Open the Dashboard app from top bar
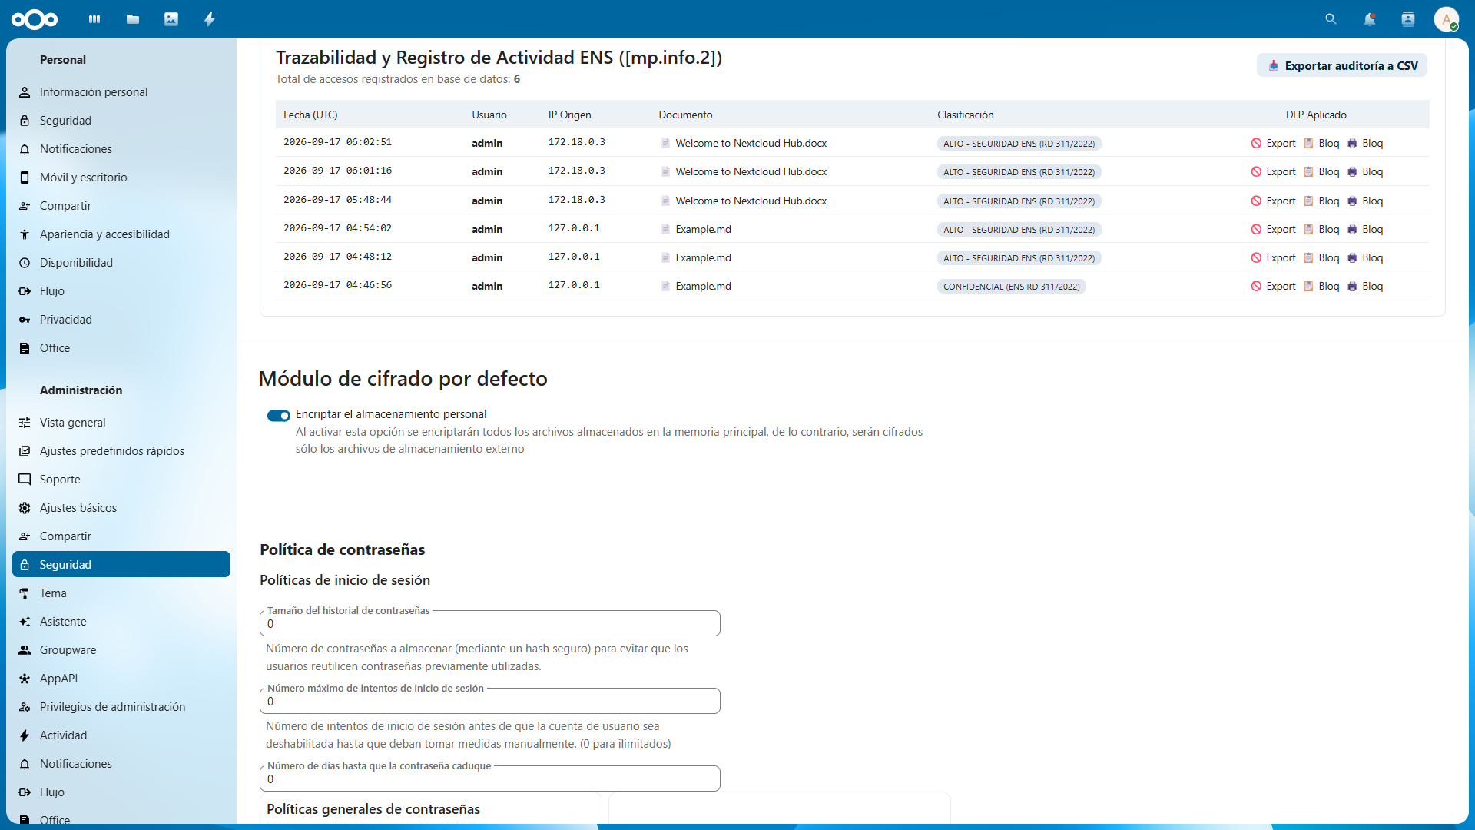1475x830 pixels. point(94,19)
